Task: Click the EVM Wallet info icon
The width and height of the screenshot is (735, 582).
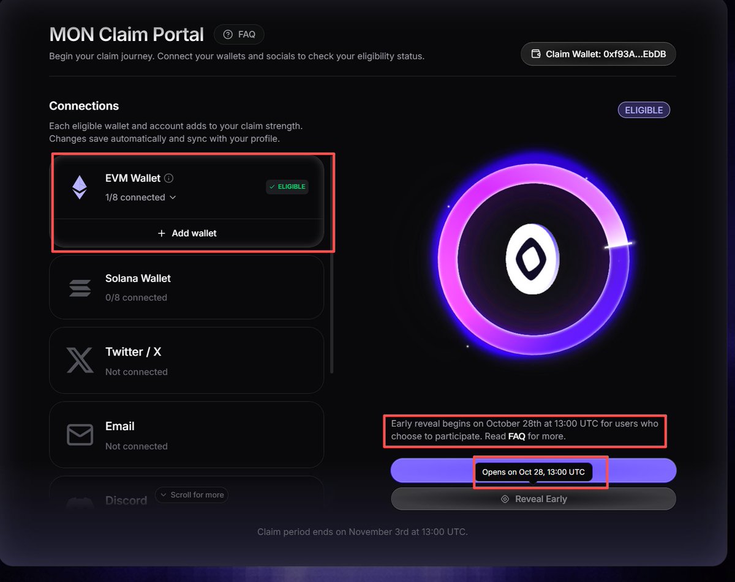Action: (169, 178)
